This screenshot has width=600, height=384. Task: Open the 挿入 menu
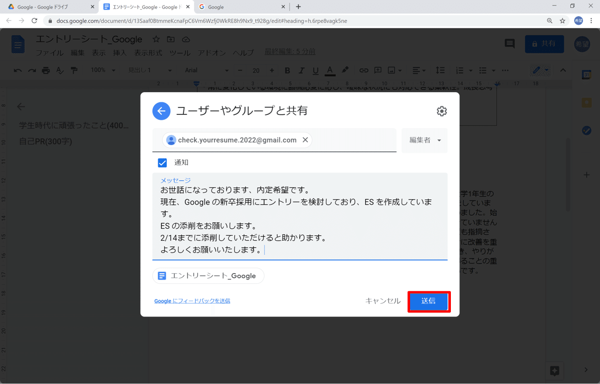[120, 52]
